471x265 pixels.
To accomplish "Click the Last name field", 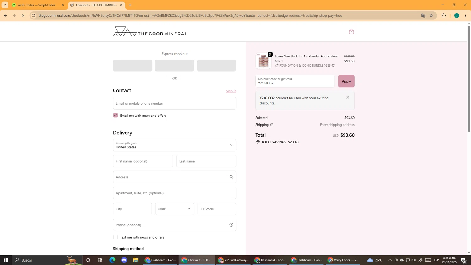I will click(206, 161).
